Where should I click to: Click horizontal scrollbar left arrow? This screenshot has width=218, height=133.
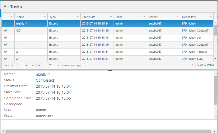[x=3, y=131]
